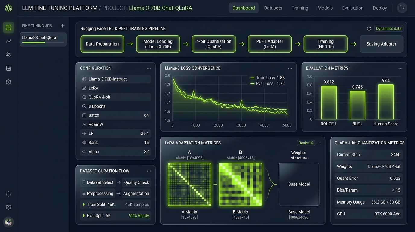This screenshot has width=415, height=232.
Task: Click the Dynamics data badge
Action: 388,28
